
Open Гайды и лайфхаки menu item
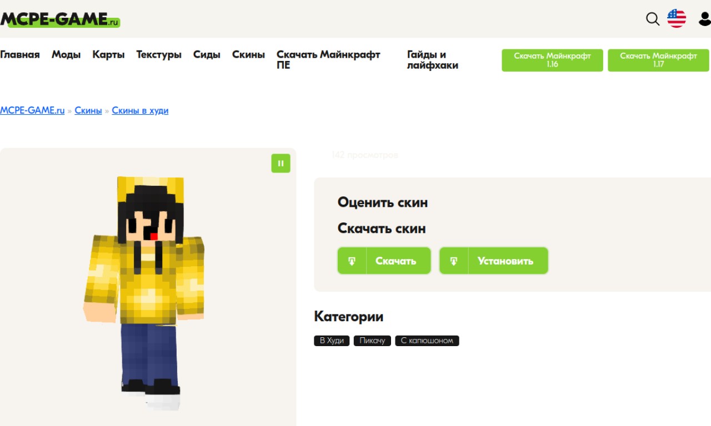click(433, 60)
